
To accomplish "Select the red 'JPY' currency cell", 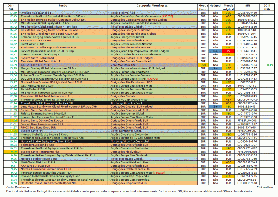I will click(228, 51).
